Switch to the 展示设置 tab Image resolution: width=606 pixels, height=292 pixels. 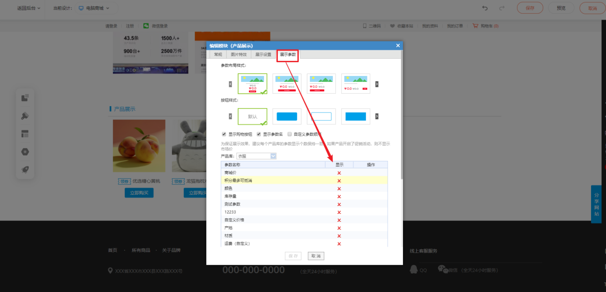coord(263,55)
